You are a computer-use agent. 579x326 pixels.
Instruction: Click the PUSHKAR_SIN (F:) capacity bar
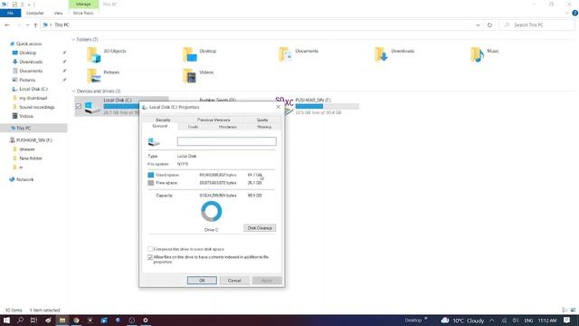327,107
